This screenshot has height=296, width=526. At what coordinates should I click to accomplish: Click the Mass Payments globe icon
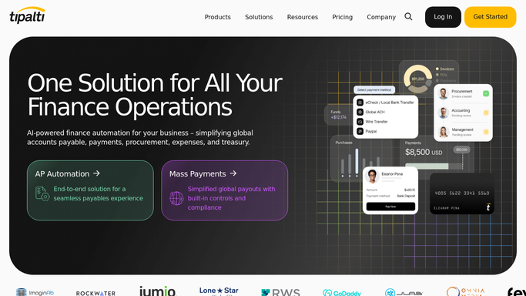click(x=176, y=198)
